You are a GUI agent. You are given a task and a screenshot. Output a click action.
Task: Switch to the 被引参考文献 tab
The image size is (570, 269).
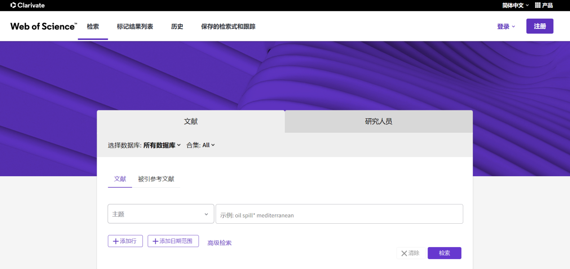[157, 178]
